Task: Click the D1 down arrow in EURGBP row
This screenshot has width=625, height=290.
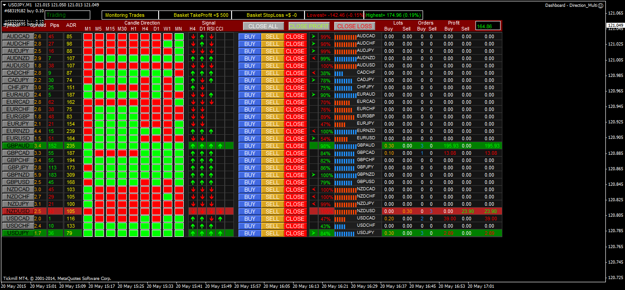Action: pos(201,117)
